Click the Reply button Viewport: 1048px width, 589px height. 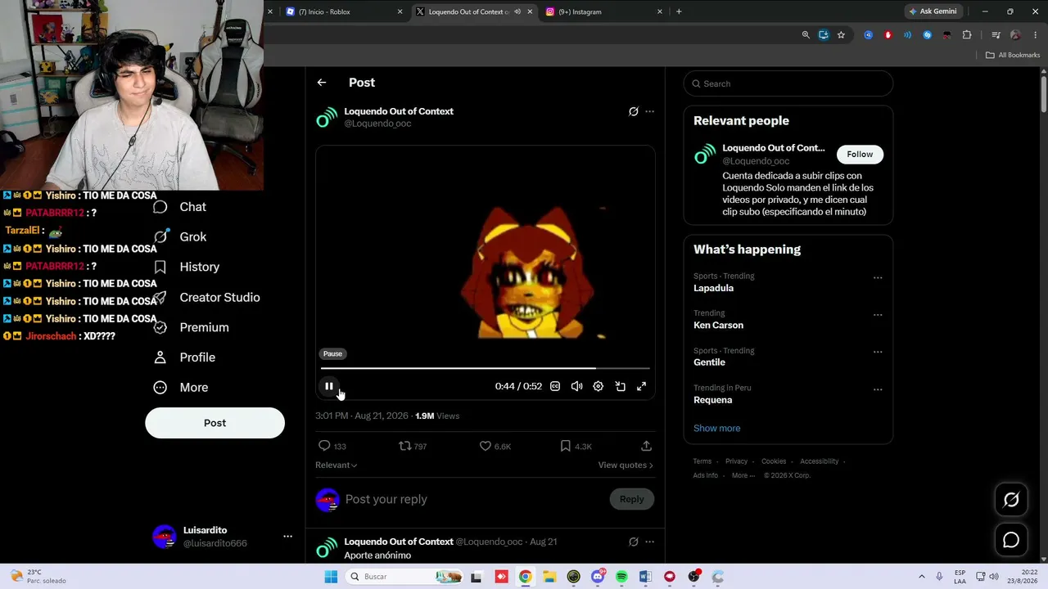pos(631,499)
